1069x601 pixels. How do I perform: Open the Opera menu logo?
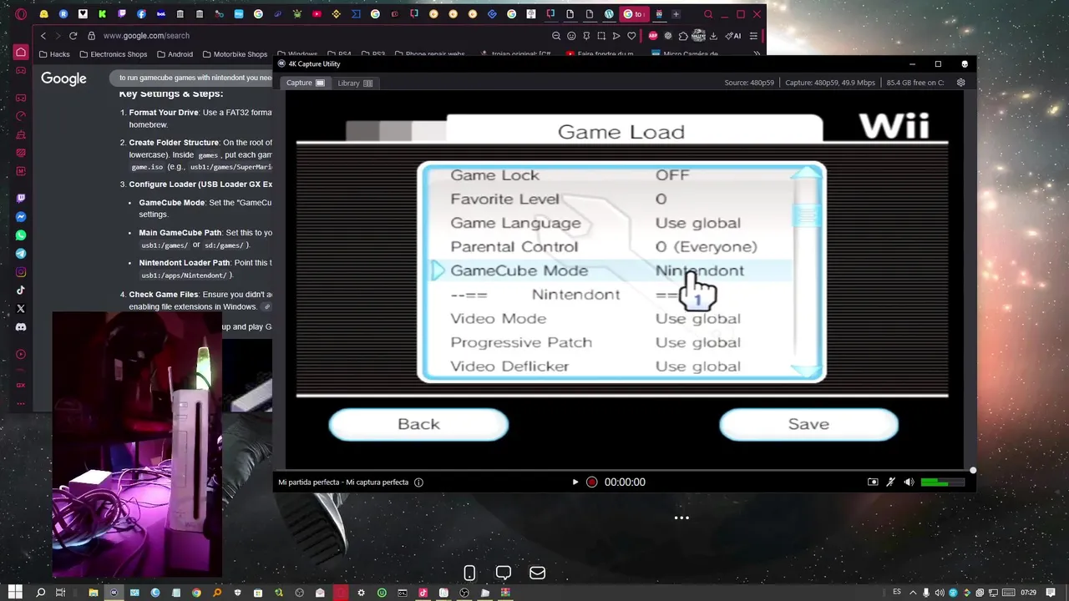(x=21, y=14)
